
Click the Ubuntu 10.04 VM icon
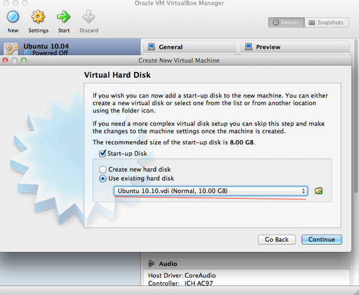[12, 48]
